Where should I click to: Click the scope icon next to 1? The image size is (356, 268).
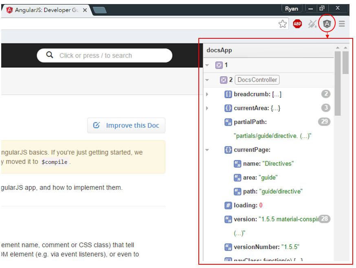pyautogui.click(x=219, y=65)
